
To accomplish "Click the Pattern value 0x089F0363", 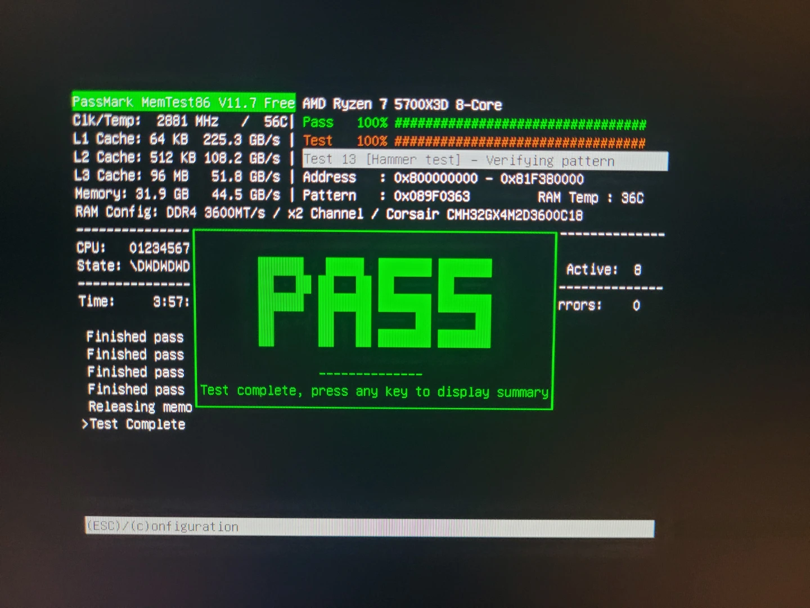I will tap(431, 196).
